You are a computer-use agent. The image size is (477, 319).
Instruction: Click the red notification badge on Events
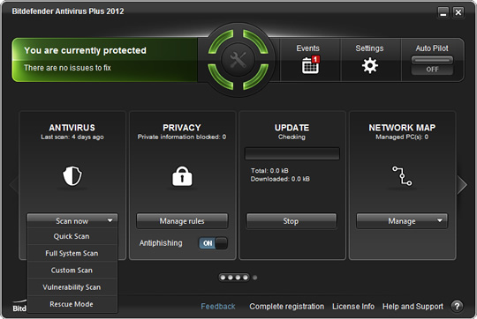[315, 59]
